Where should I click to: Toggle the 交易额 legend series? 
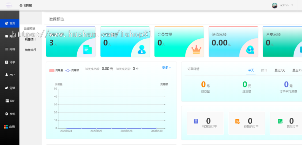click(x=72, y=70)
